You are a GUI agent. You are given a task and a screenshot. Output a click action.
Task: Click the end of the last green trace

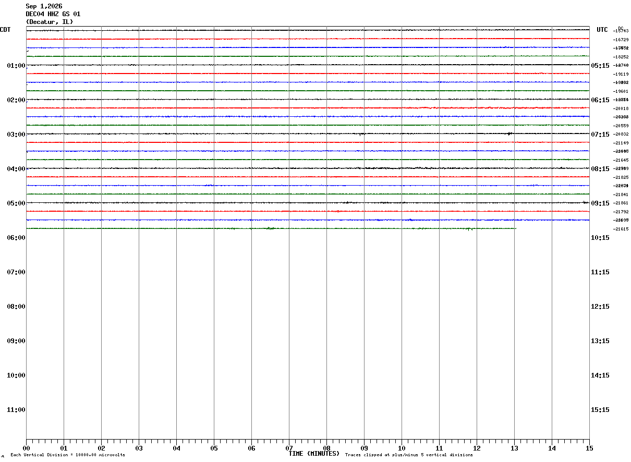coord(516,228)
